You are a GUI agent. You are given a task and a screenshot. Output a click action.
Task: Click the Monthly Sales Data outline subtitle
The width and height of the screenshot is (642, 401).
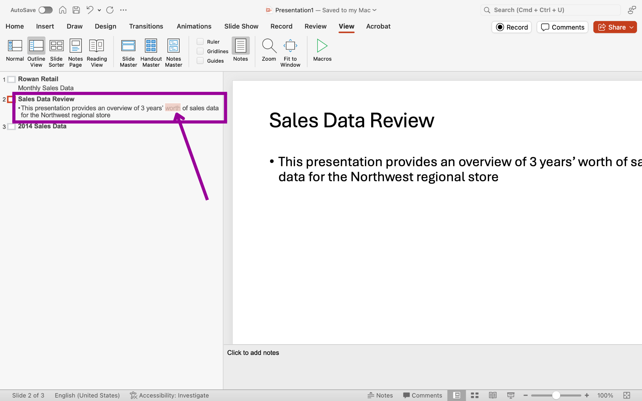46,88
